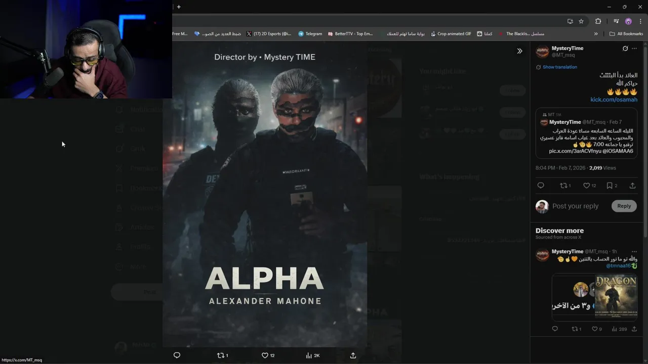Open the (17) 2D Esports bookmark

(x=269, y=34)
